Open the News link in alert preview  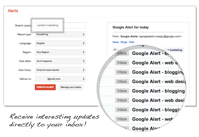pyautogui.click(x=116, y=42)
